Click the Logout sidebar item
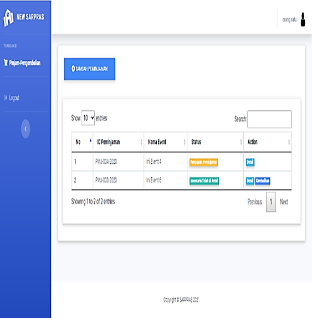The width and height of the screenshot is (312, 318). (12, 98)
